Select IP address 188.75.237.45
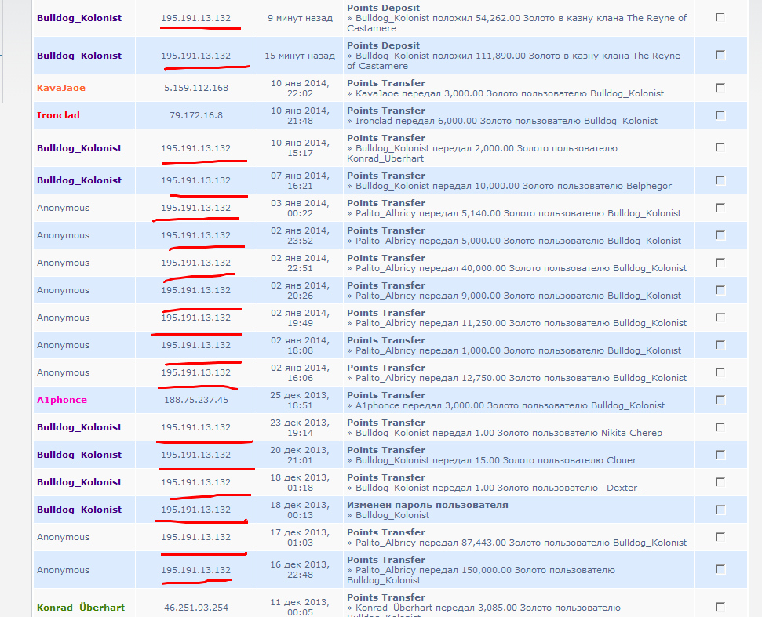Image resolution: width=762 pixels, height=617 pixels. (x=195, y=400)
